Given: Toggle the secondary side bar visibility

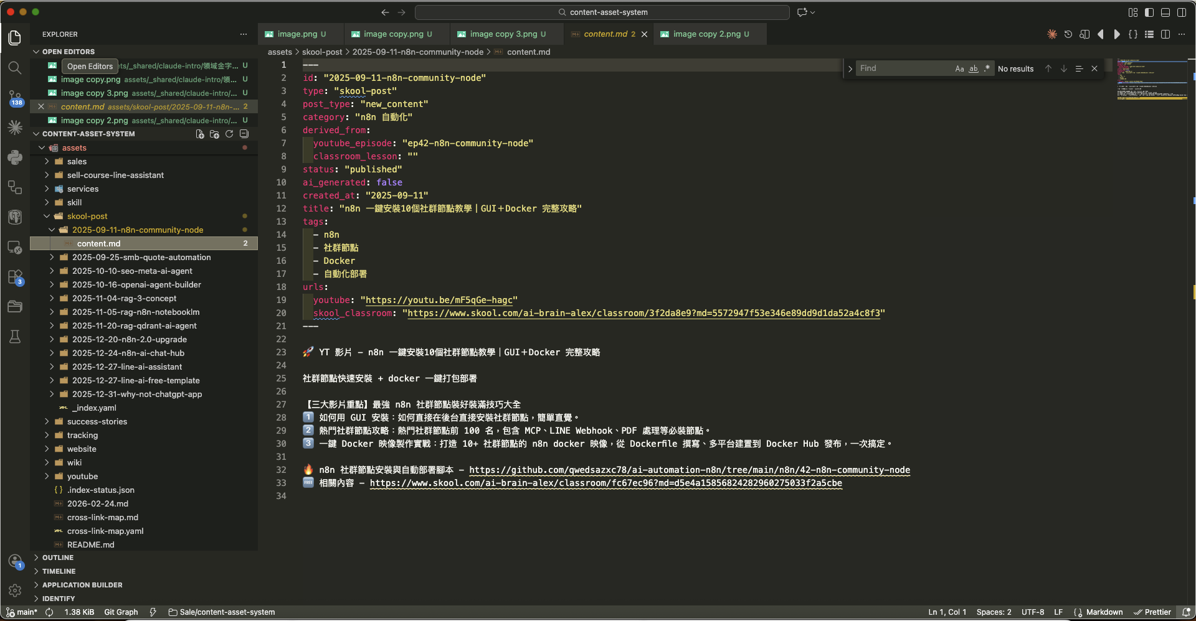Looking at the screenshot, I should pos(1182,12).
